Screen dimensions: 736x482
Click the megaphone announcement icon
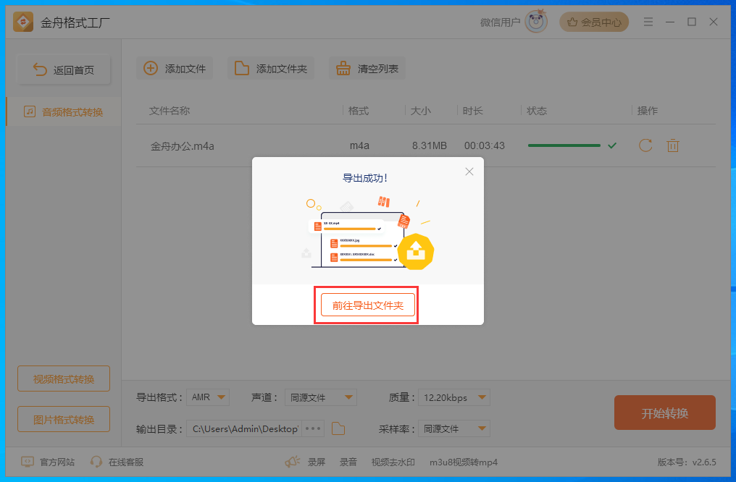[293, 462]
